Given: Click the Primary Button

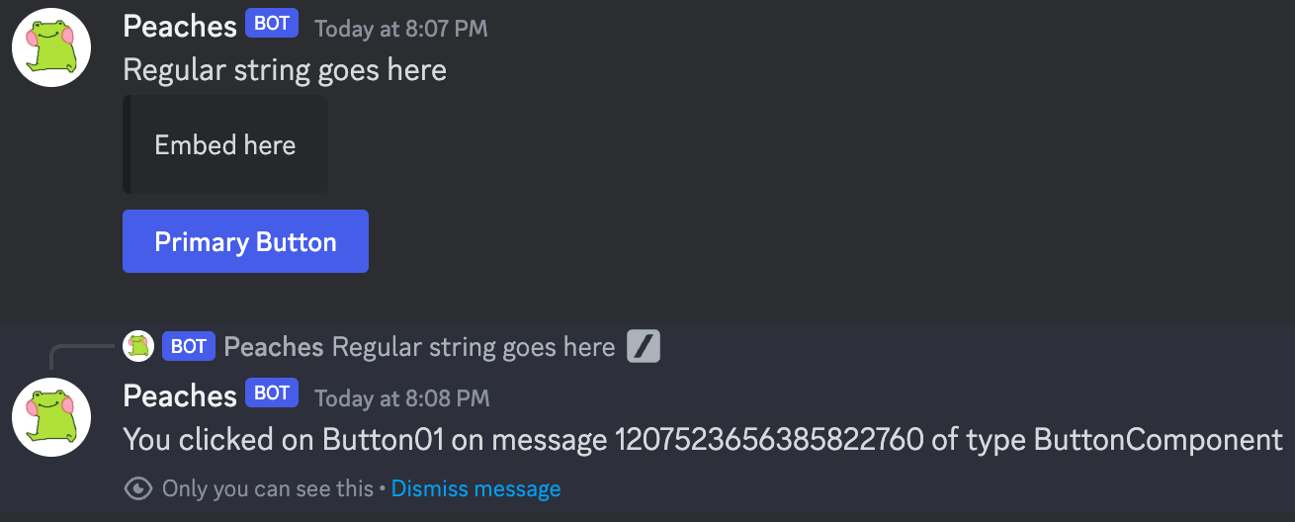Looking at the screenshot, I should (245, 241).
